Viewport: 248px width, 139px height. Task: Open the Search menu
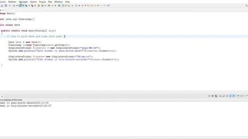tap(33, 2)
